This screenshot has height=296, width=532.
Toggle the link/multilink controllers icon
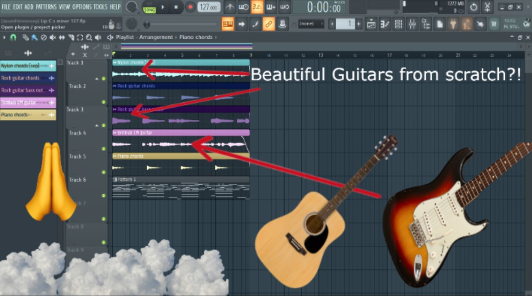click(x=268, y=24)
